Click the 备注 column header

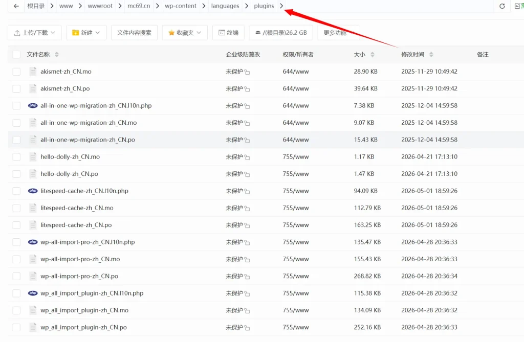tap(483, 54)
